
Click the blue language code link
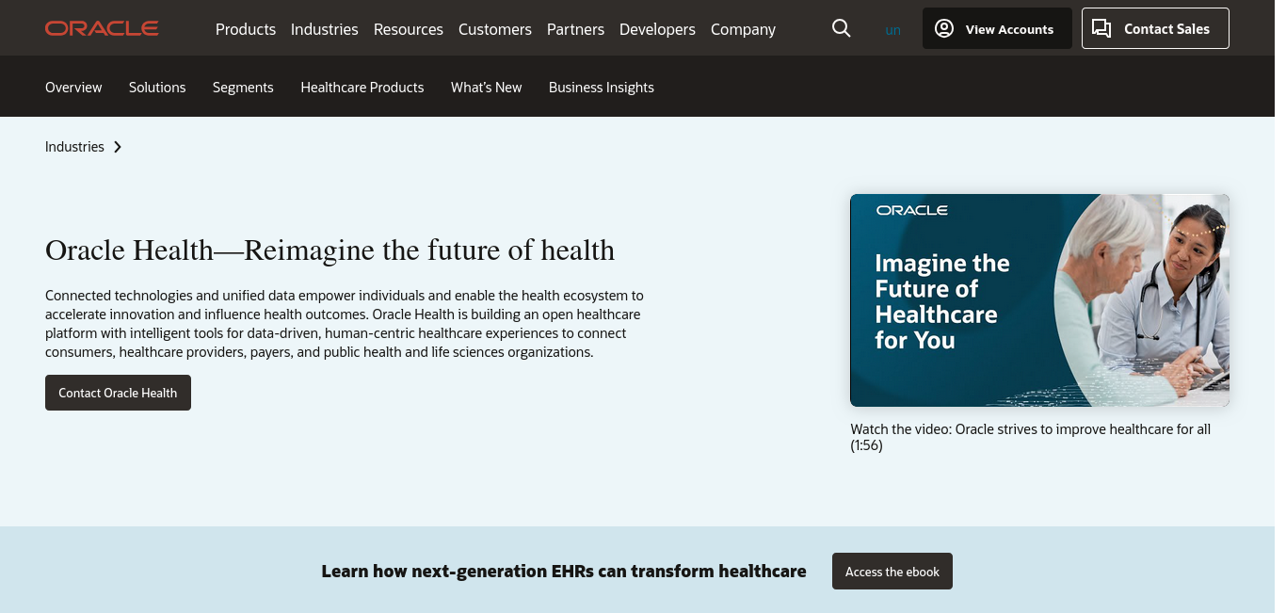(892, 30)
